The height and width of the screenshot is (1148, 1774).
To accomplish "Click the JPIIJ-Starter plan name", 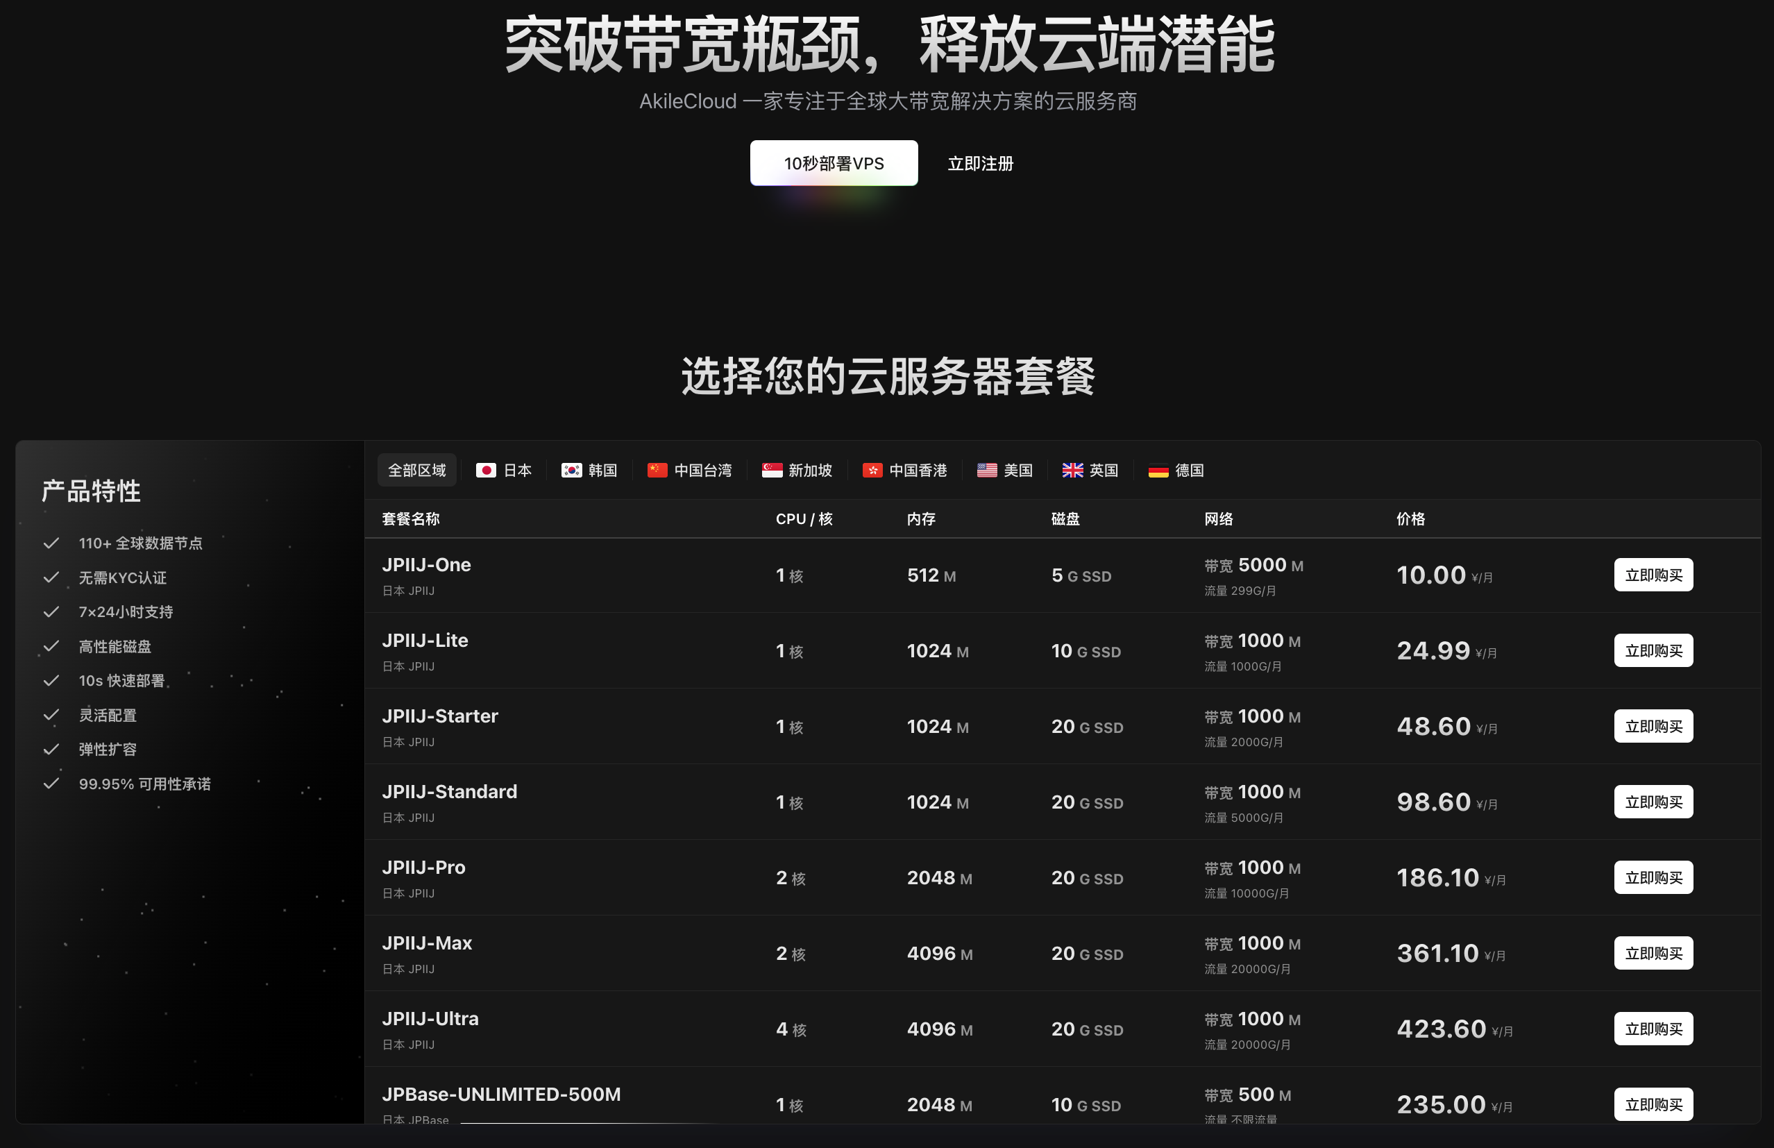I will click(440, 716).
